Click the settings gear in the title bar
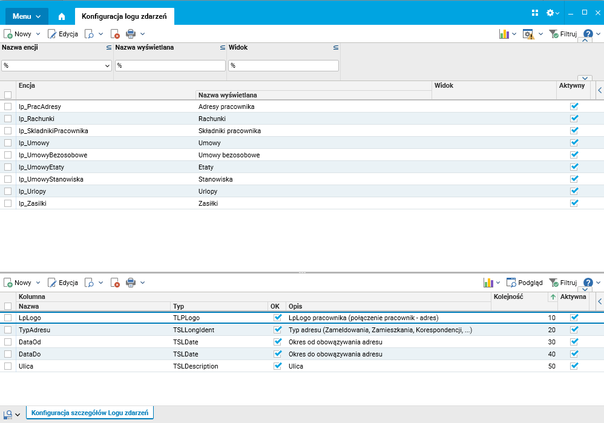This screenshot has height=423, width=604. [x=550, y=13]
